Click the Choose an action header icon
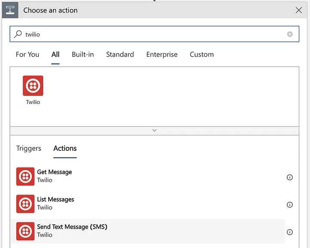Image resolution: width=310 pixels, height=248 pixels. [10, 10]
